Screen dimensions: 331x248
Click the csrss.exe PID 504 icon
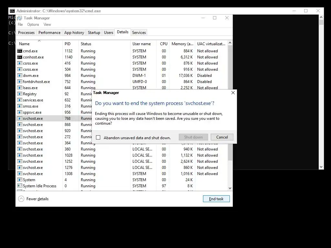click(20, 69)
